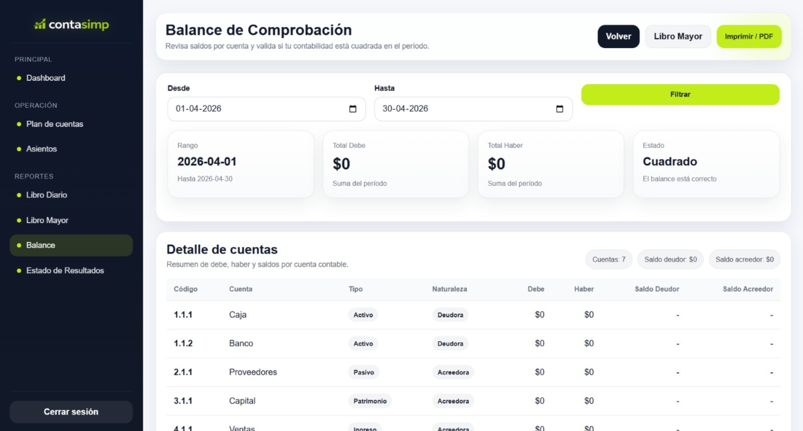Click Imprimir / PDF button
The width and height of the screenshot is (803, 431).
tap(749, 37)
